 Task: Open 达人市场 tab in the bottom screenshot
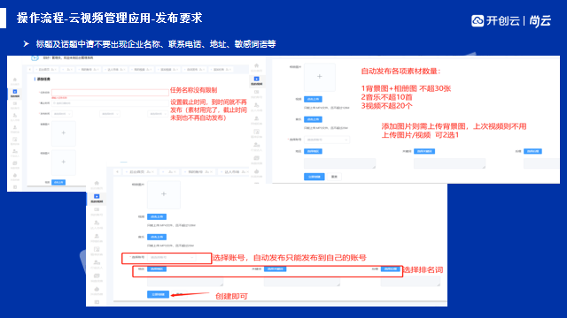233,172
